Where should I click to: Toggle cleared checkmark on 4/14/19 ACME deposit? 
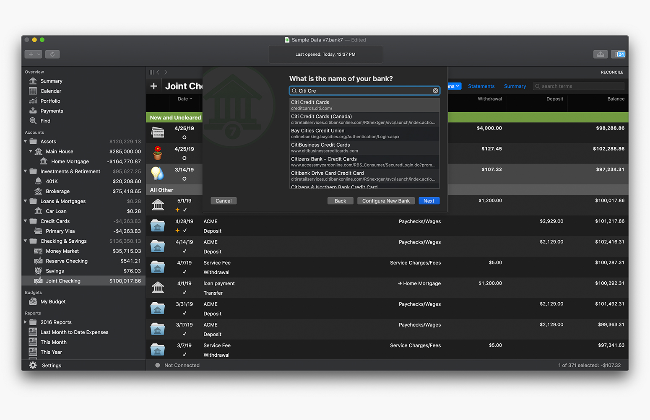tap(185, 251)
